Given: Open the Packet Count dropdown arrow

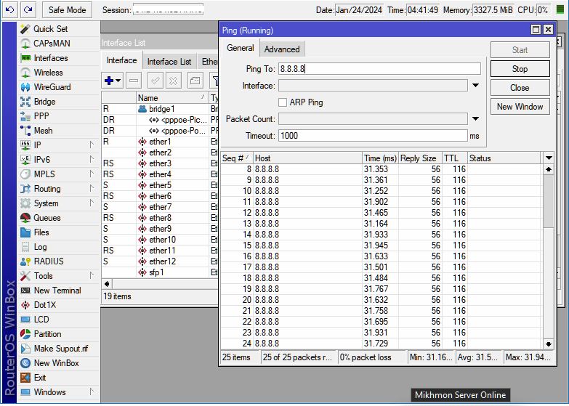Looking at the screenshot, I should [x=475, y=119].
